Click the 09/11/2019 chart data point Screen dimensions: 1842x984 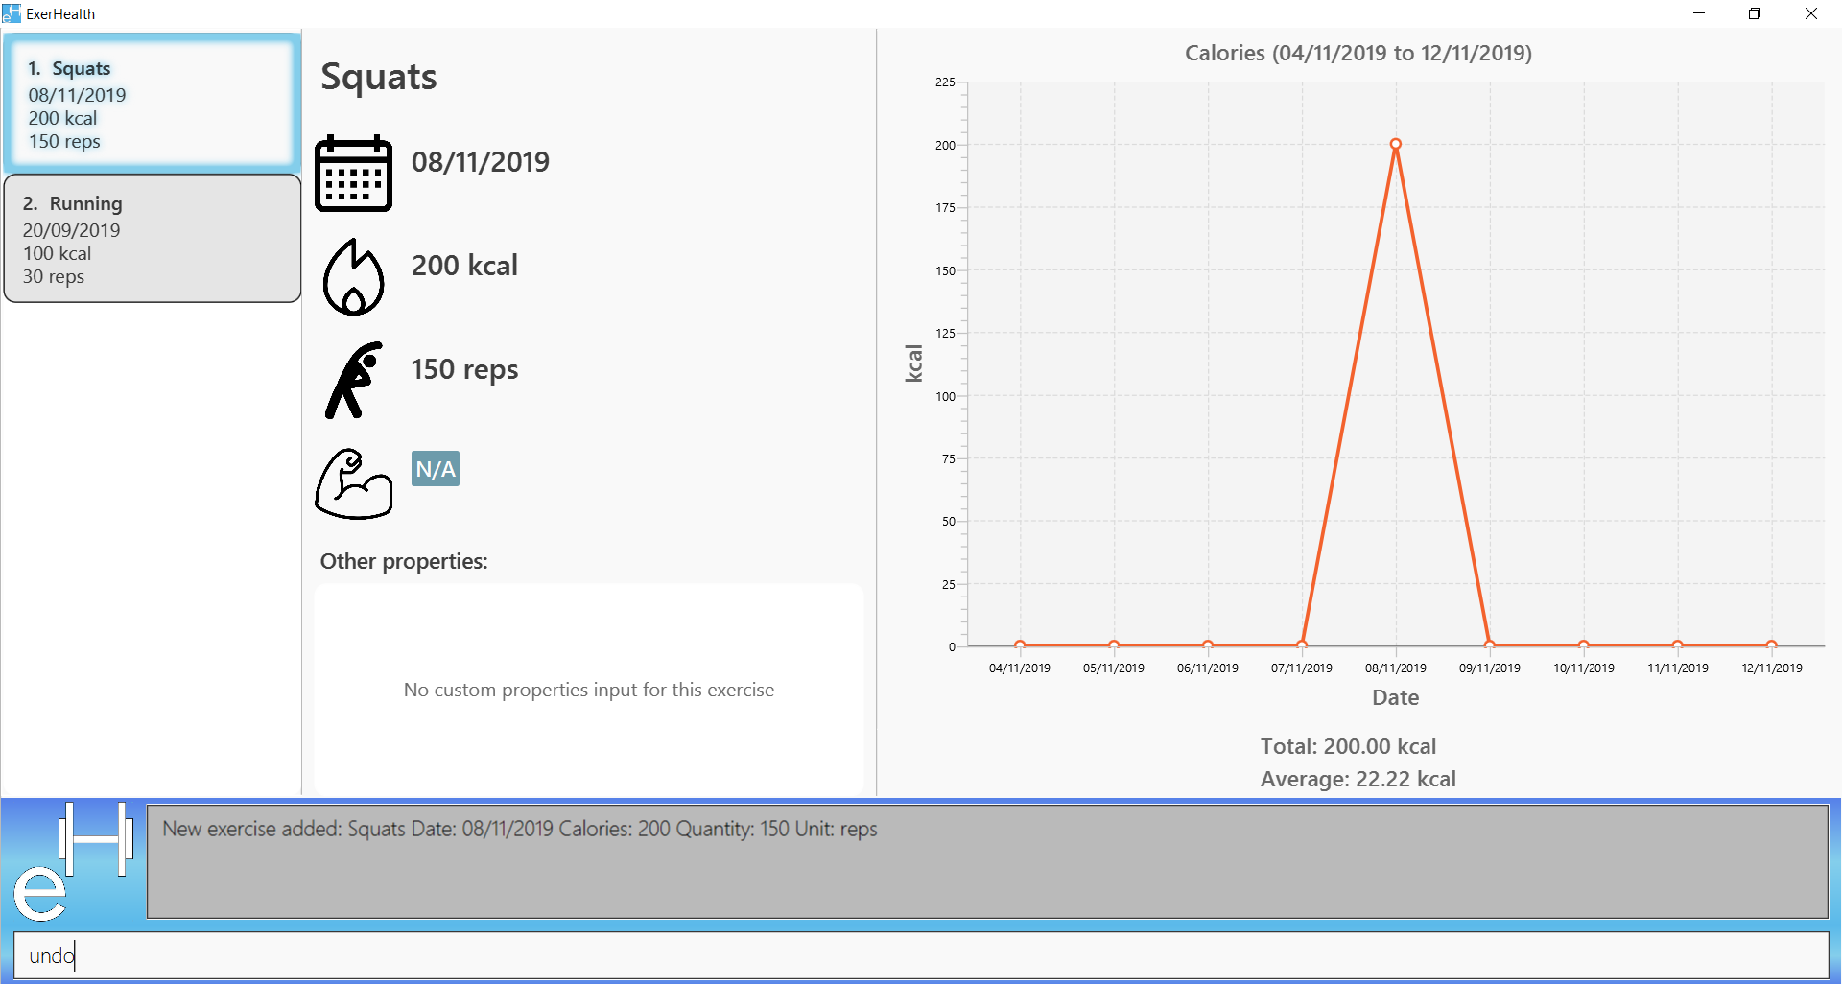(x=1490, y=644)
